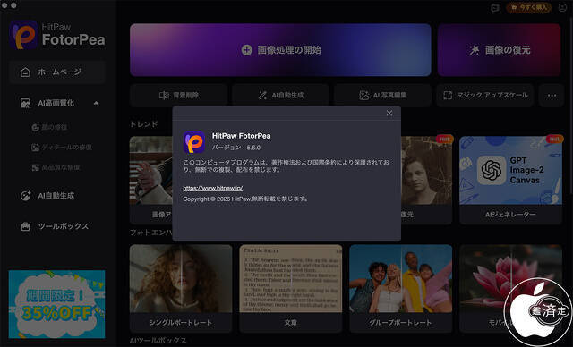Close the HitPaw FotorPea about dialog
This screenshot has width=573, height=347.
pyautogui.click(x=389, y=113)
